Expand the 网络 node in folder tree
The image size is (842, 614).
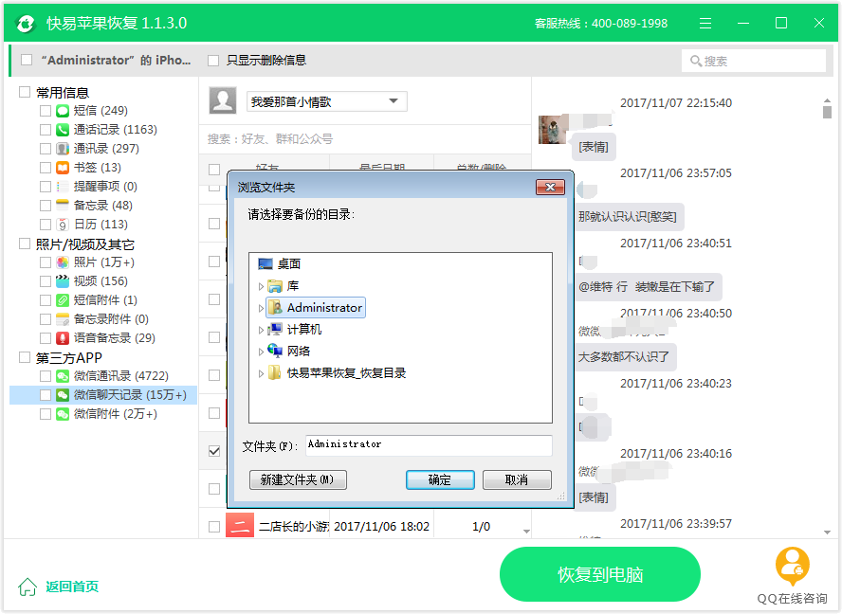click(x=261, y=352)
